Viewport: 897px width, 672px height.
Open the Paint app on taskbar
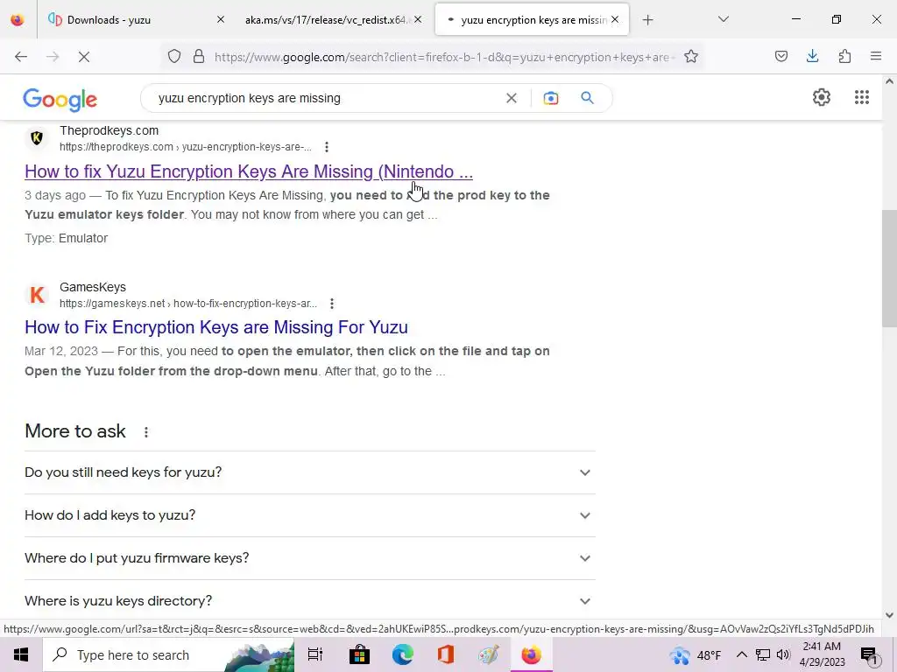pyautogui.click(x=489, y=654)
